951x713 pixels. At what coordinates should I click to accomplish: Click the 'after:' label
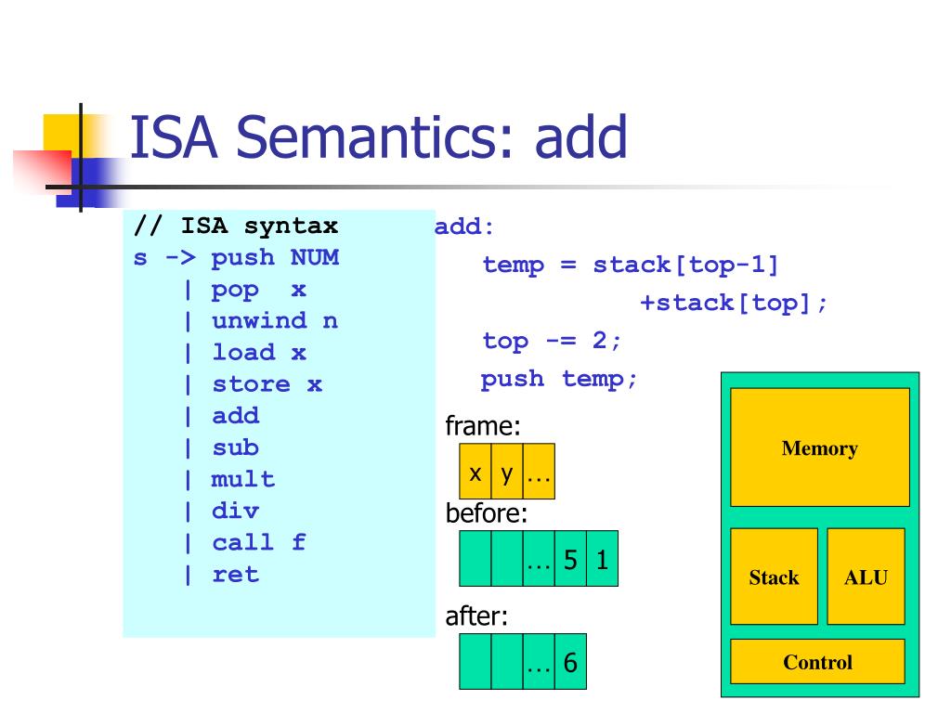click(476, 616)
